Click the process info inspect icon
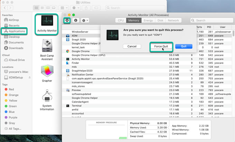Image resolution: width=235 pixels, height=142 pixels. pos(76,20)
